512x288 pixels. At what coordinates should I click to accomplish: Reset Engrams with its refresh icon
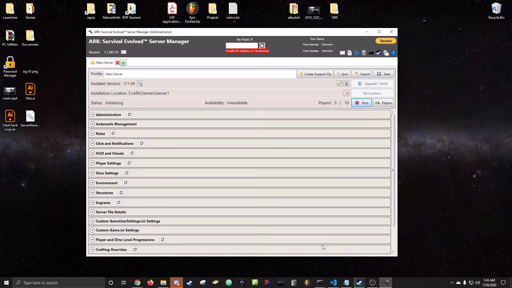(x=118, y=202)
